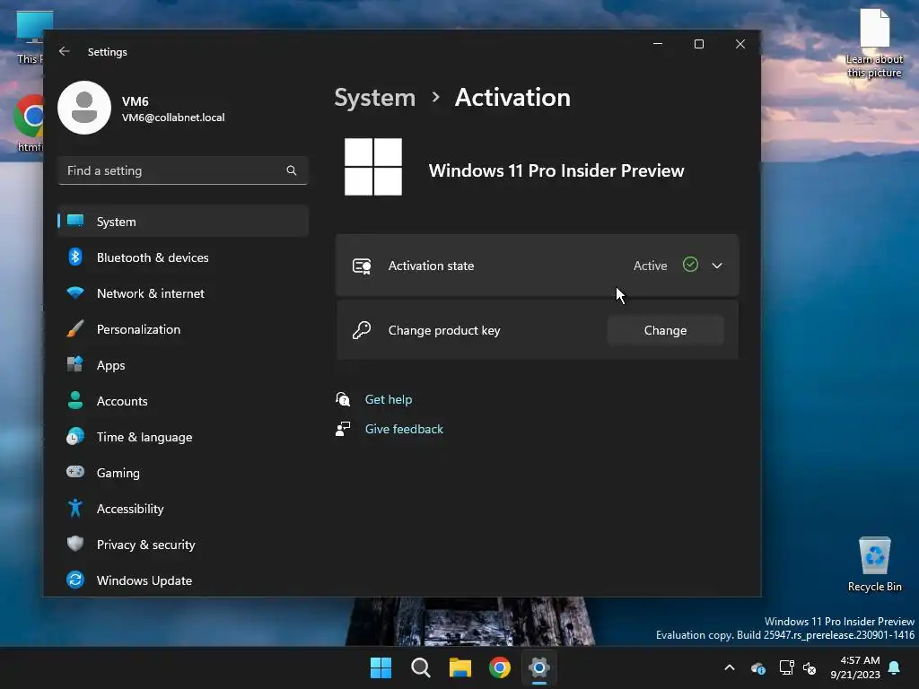919x689 pixels.
Task: Click the Windows Update sync icon
Action: click(75, 580)
